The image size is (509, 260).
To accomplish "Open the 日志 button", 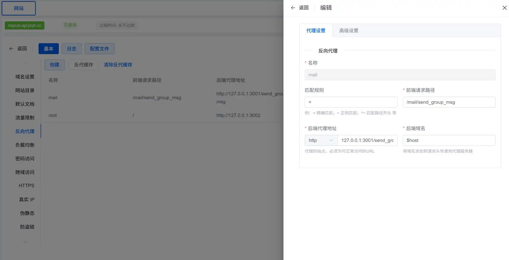I will point(72,49).
